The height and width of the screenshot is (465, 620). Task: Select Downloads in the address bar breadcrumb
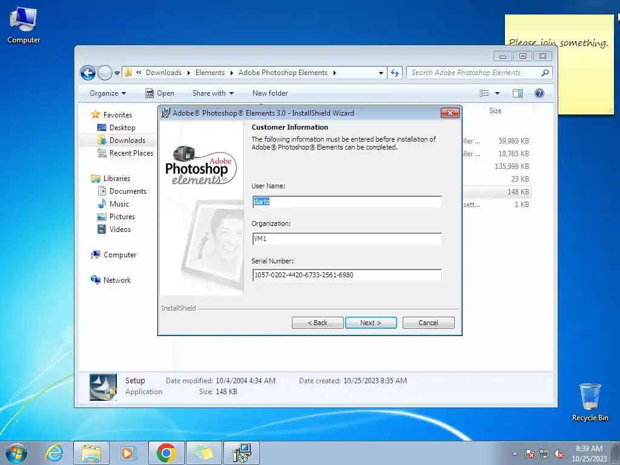click(163, 73)
